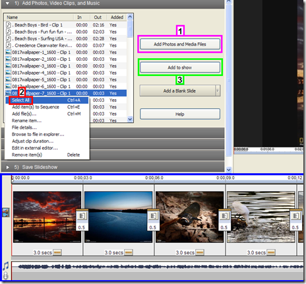Click the Add a Blank Slide button
The height and width of the screenshot is (284, 306).
click(x=177, y=90)
